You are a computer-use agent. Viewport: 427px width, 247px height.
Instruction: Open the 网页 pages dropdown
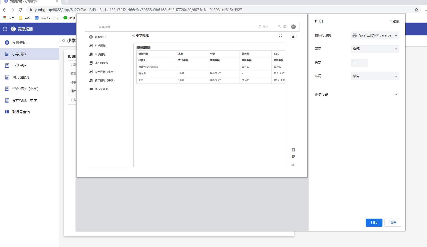(375, 49)
